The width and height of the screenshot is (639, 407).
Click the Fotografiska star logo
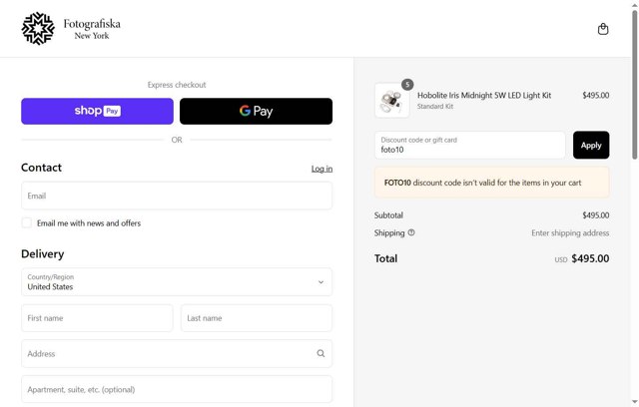tap(38, 29)
